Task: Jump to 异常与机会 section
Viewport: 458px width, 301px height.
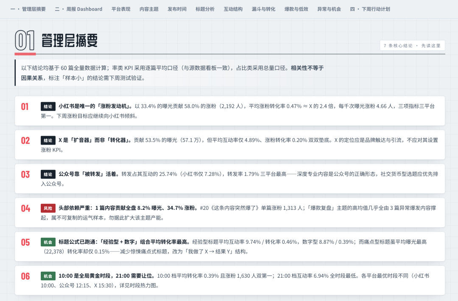Action: point(329,9)
